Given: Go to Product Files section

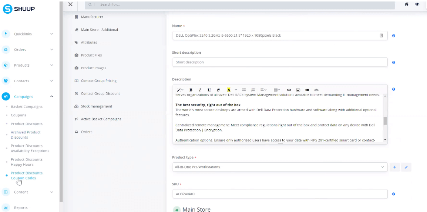Looking at the screenshot, I should click(91, 55).
